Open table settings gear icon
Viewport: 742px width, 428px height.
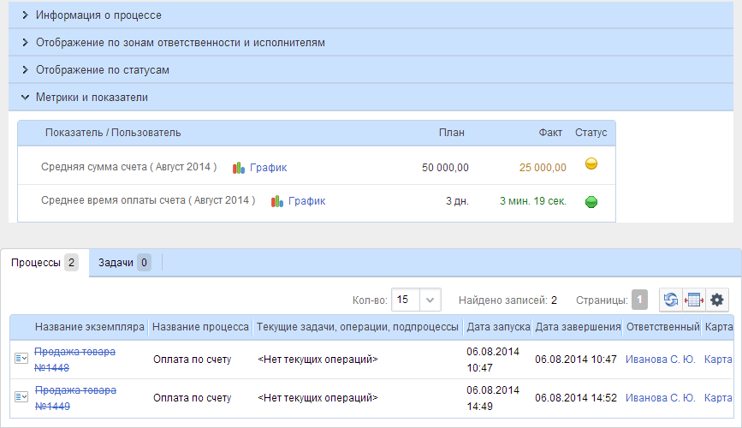717,300
